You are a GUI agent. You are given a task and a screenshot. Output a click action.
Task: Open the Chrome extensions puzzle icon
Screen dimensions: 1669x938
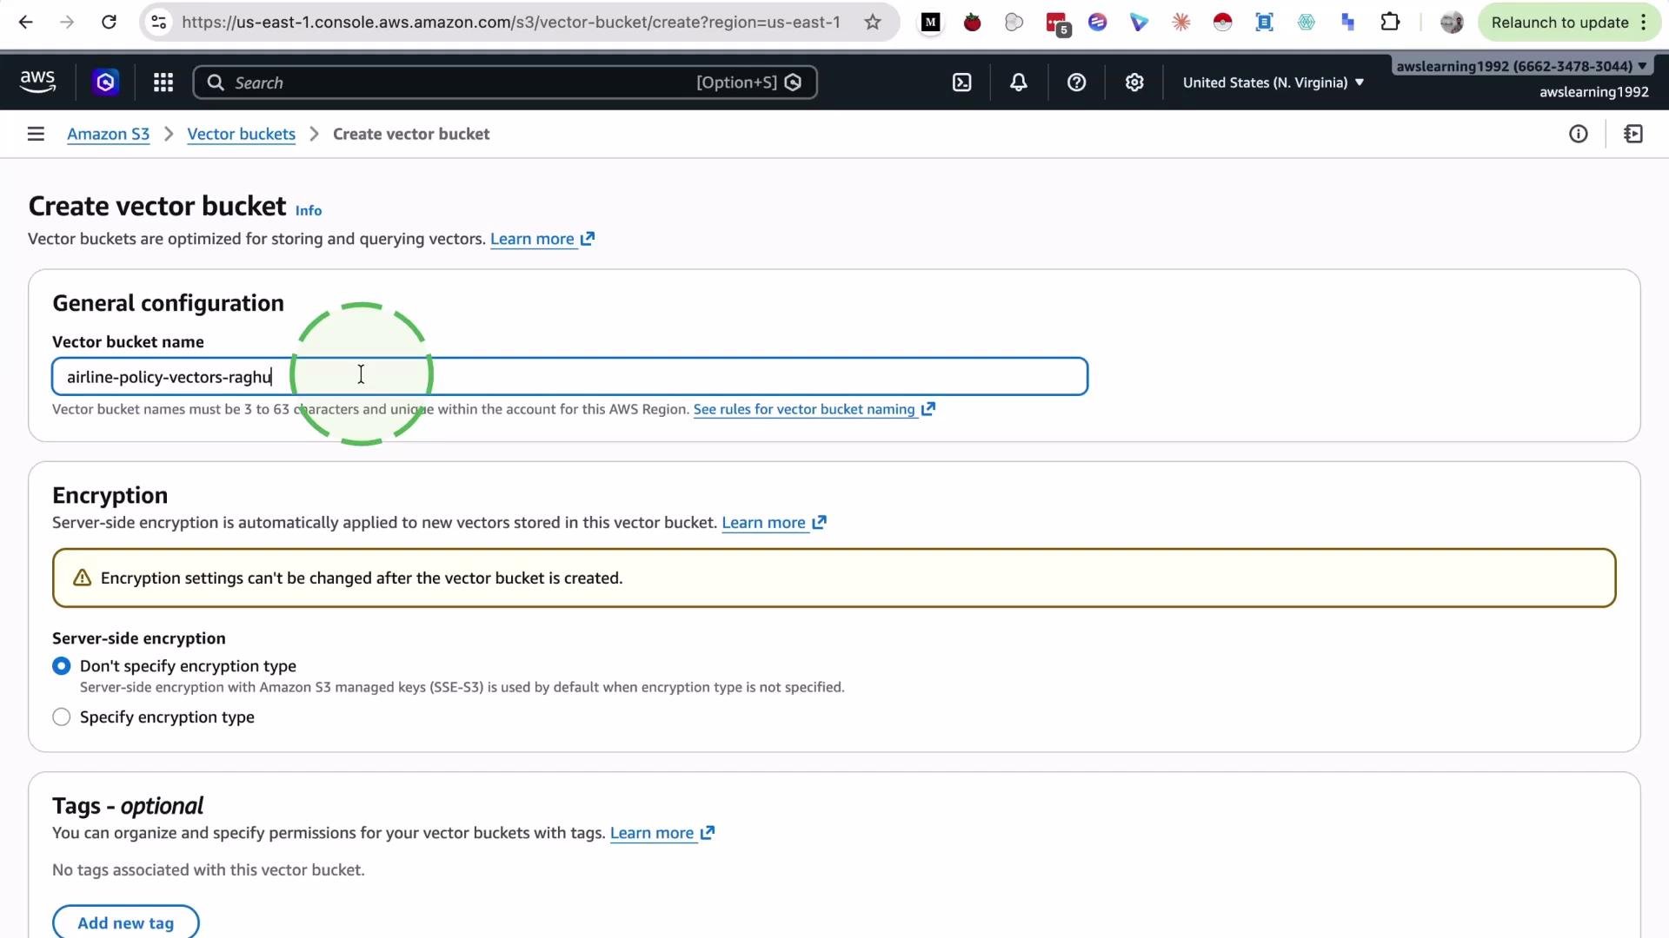click(x=1390, y=23)
